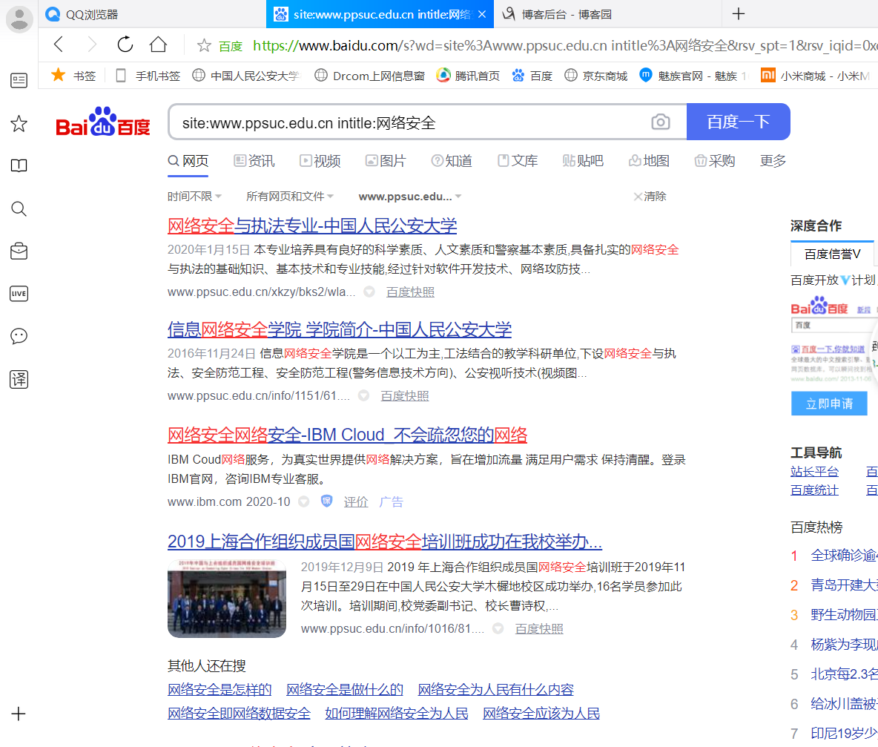Switch to the 博客后台 - 博客园 tab
The image size is (878, 747).
click(609, 14)
